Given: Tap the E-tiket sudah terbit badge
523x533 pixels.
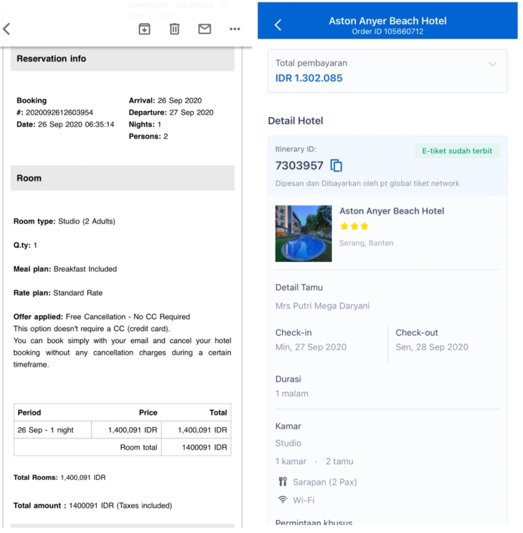Looking at the screenshot, I should tap(457, 151).
